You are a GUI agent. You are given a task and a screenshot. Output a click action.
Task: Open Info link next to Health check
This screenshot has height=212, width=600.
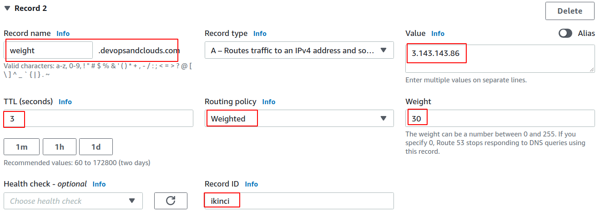(x=99, y=184)
